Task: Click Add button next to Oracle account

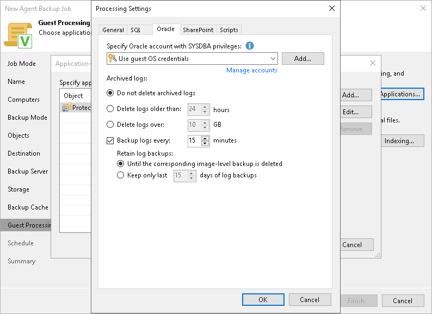Action: click(303, 58)
